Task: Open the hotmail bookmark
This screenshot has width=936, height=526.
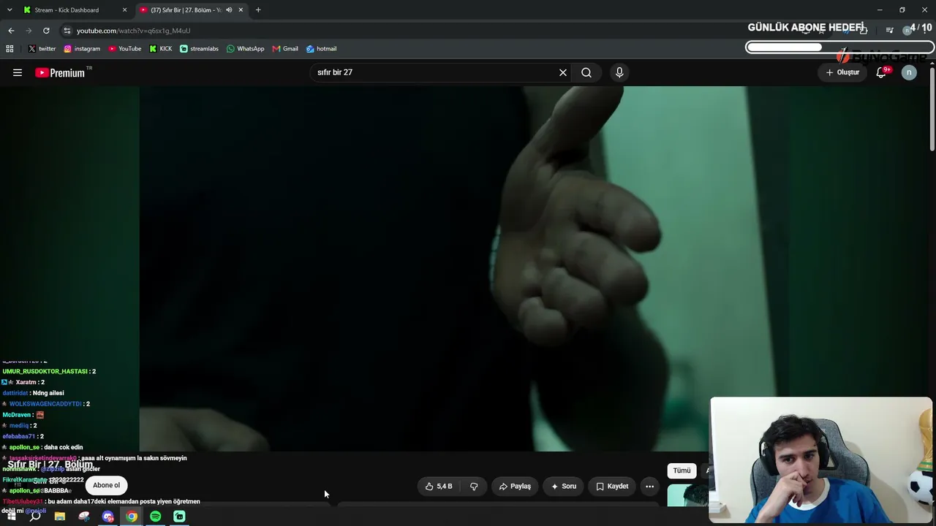Action: [x=321, y=49]
